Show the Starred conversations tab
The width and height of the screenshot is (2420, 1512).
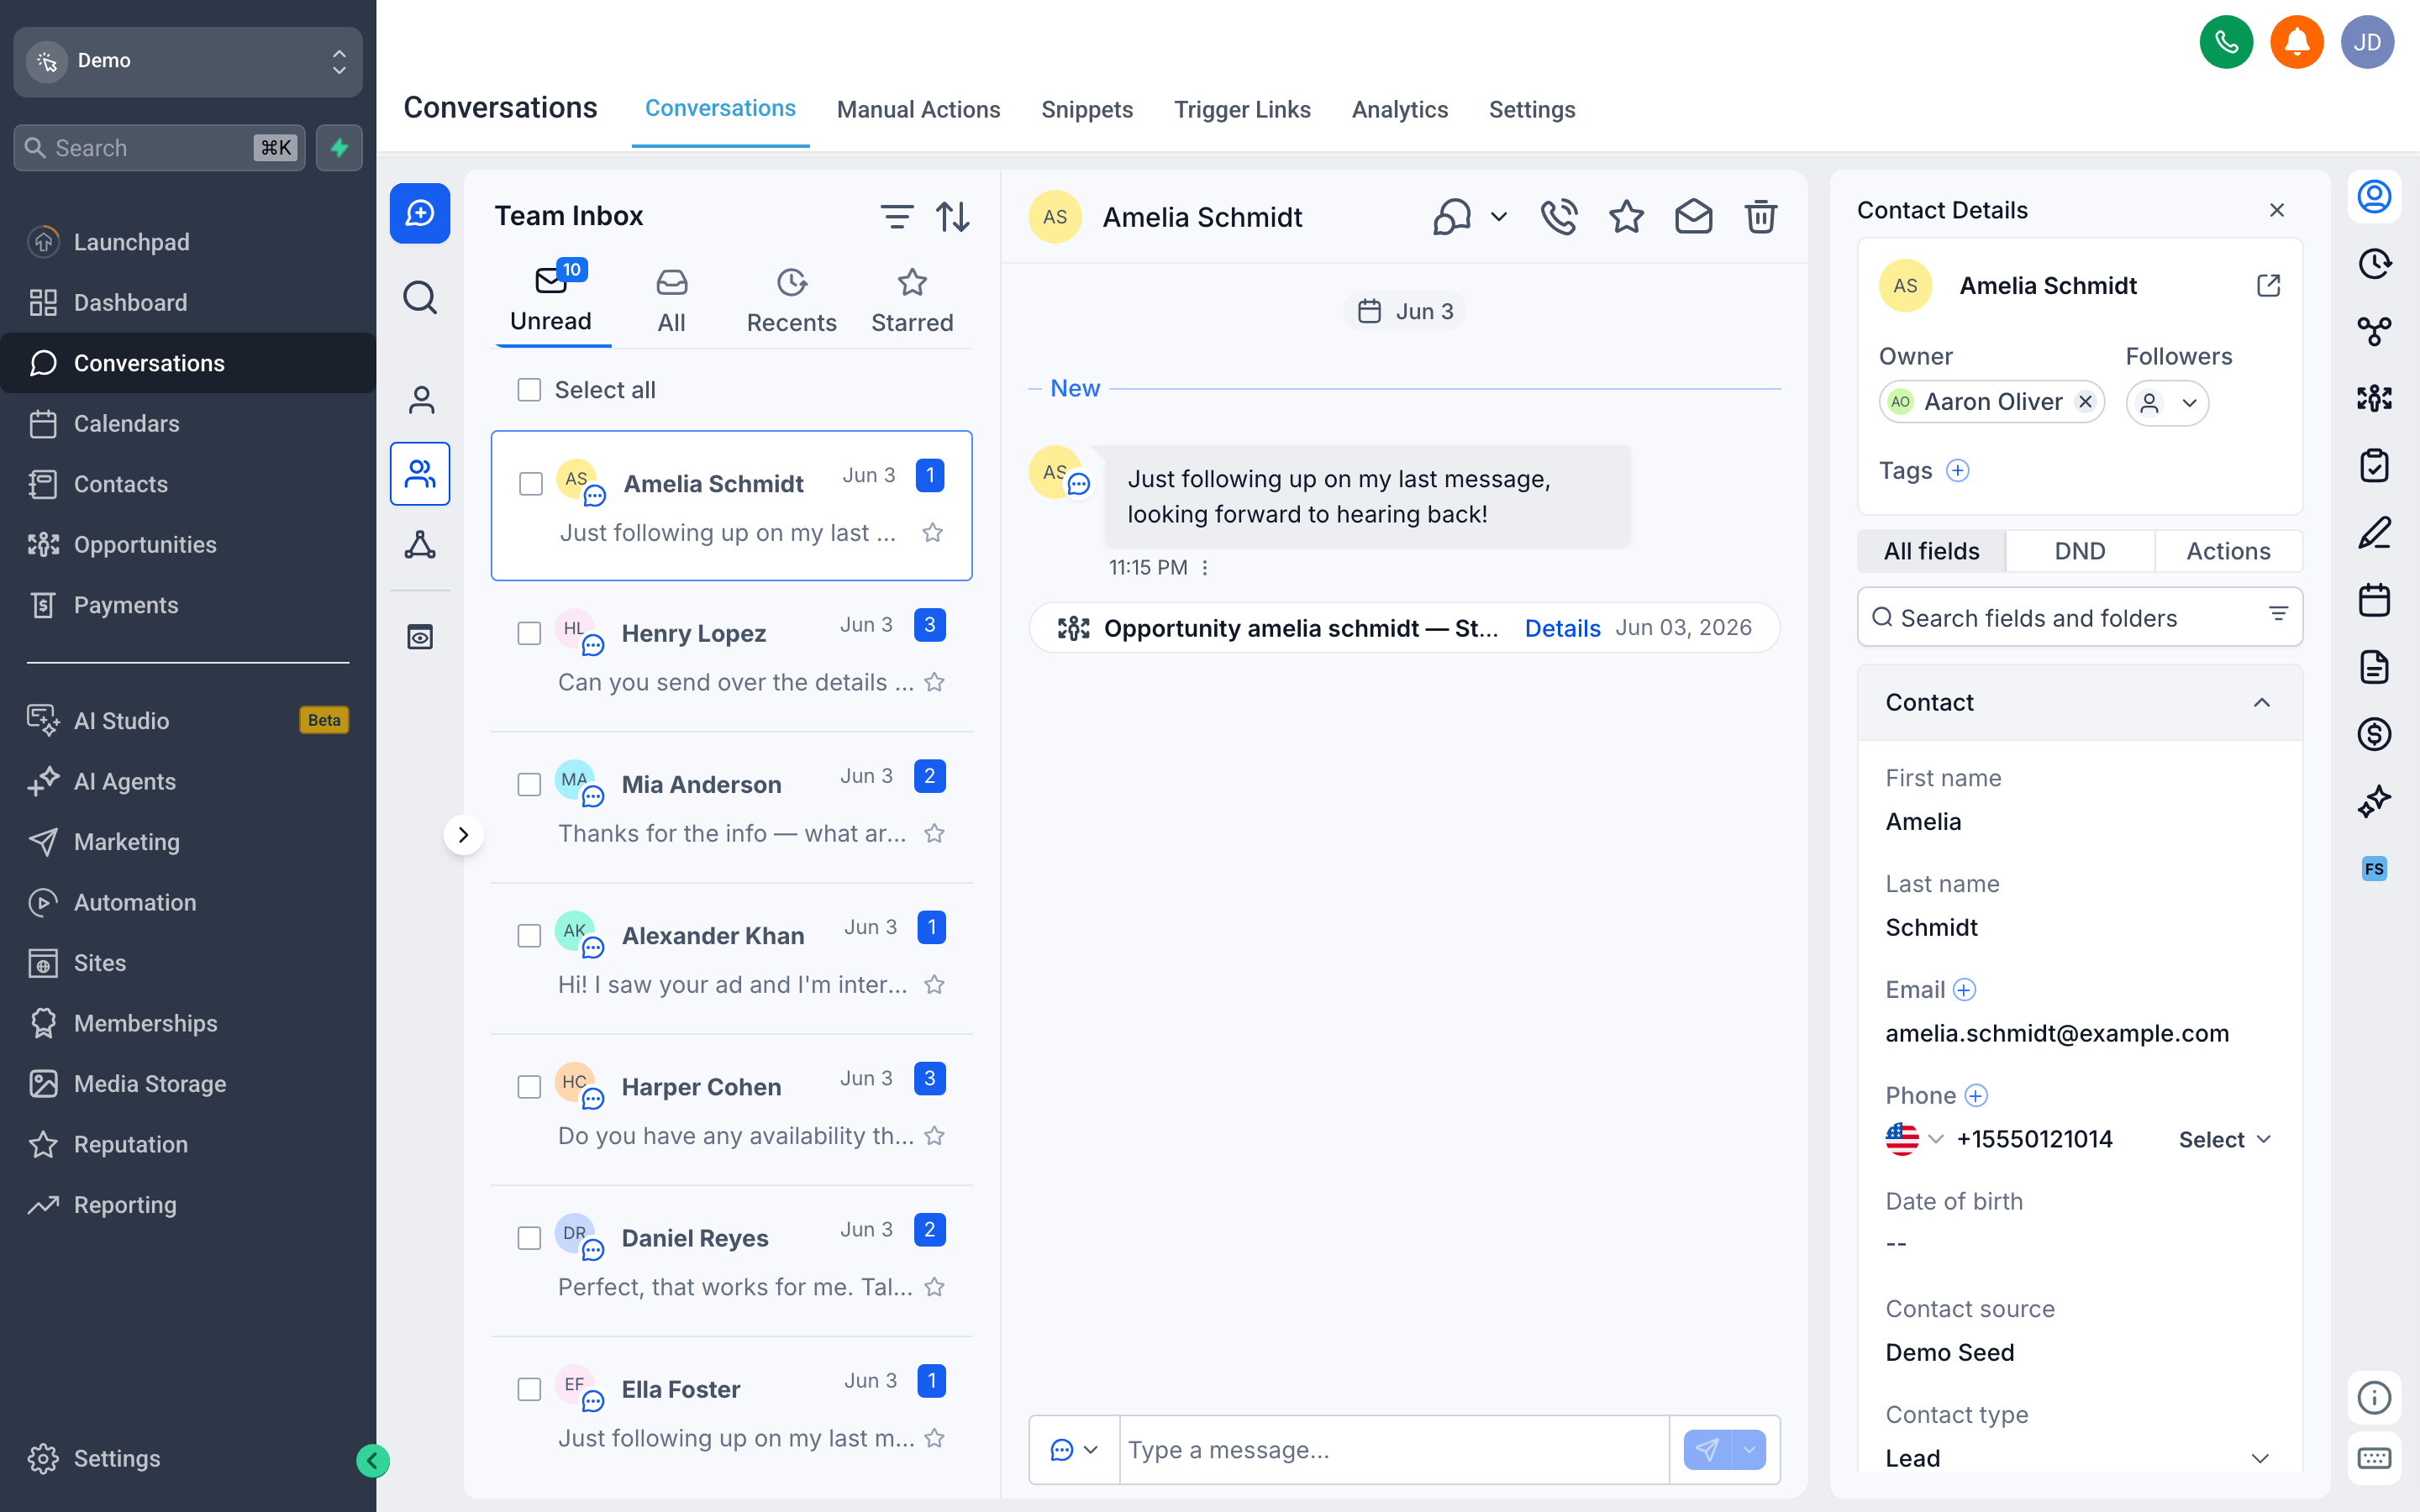click(911, 301)
